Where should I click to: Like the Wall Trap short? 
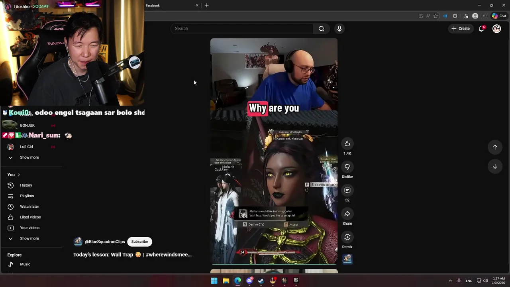click(x=347, y=143)
